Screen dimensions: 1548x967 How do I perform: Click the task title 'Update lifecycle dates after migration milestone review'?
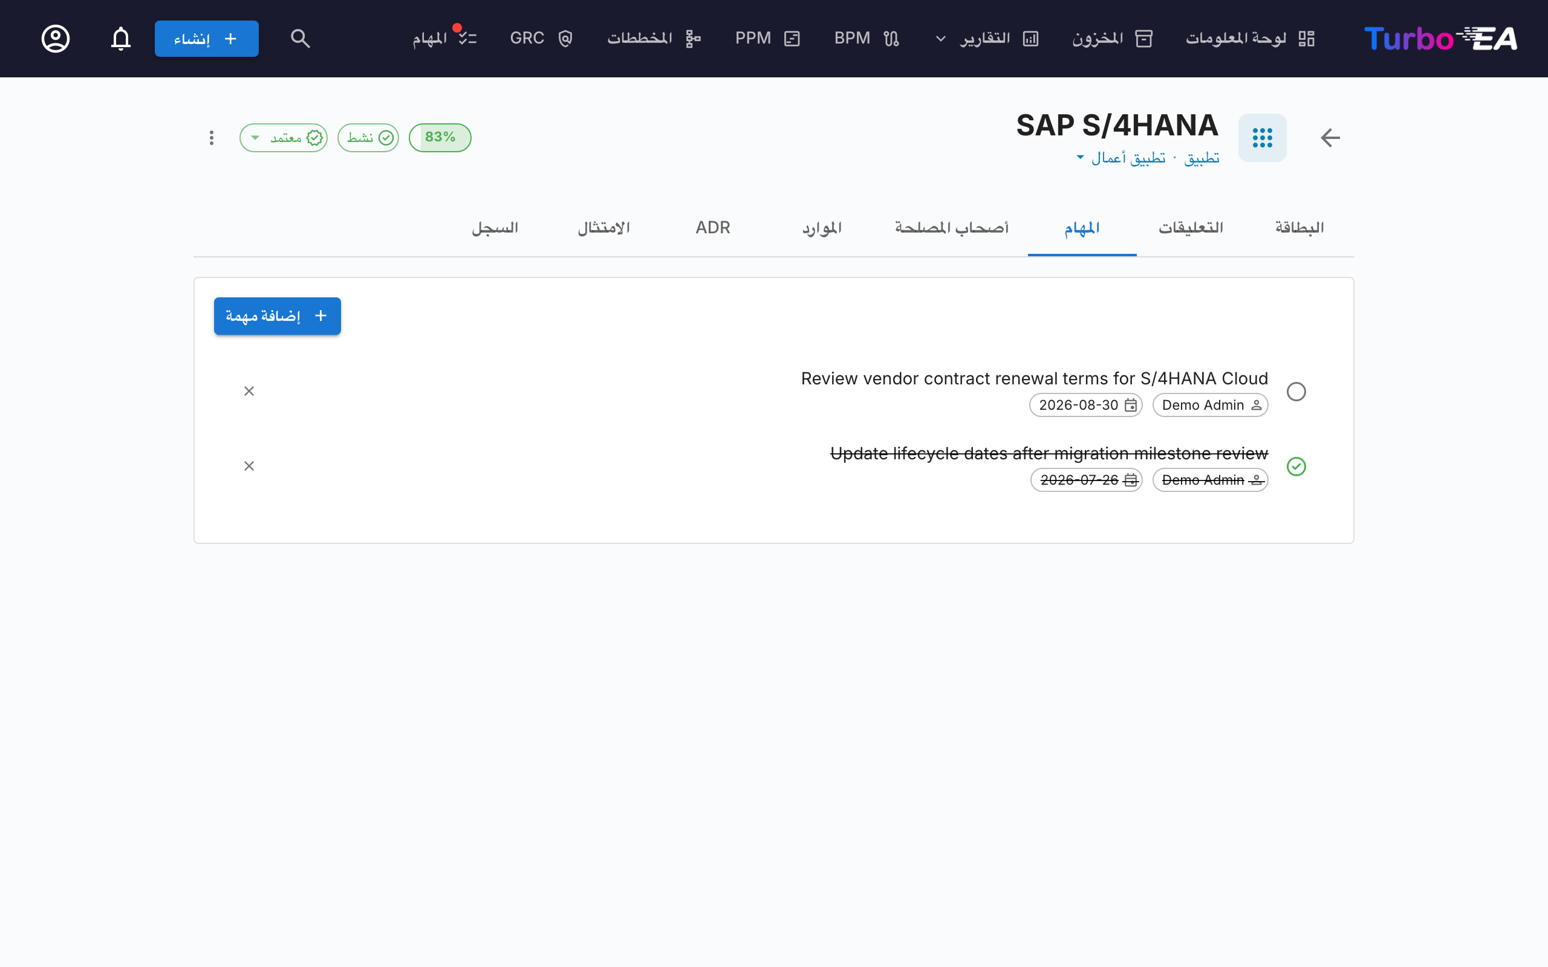pyautogui.click(x=1049, y=453)
